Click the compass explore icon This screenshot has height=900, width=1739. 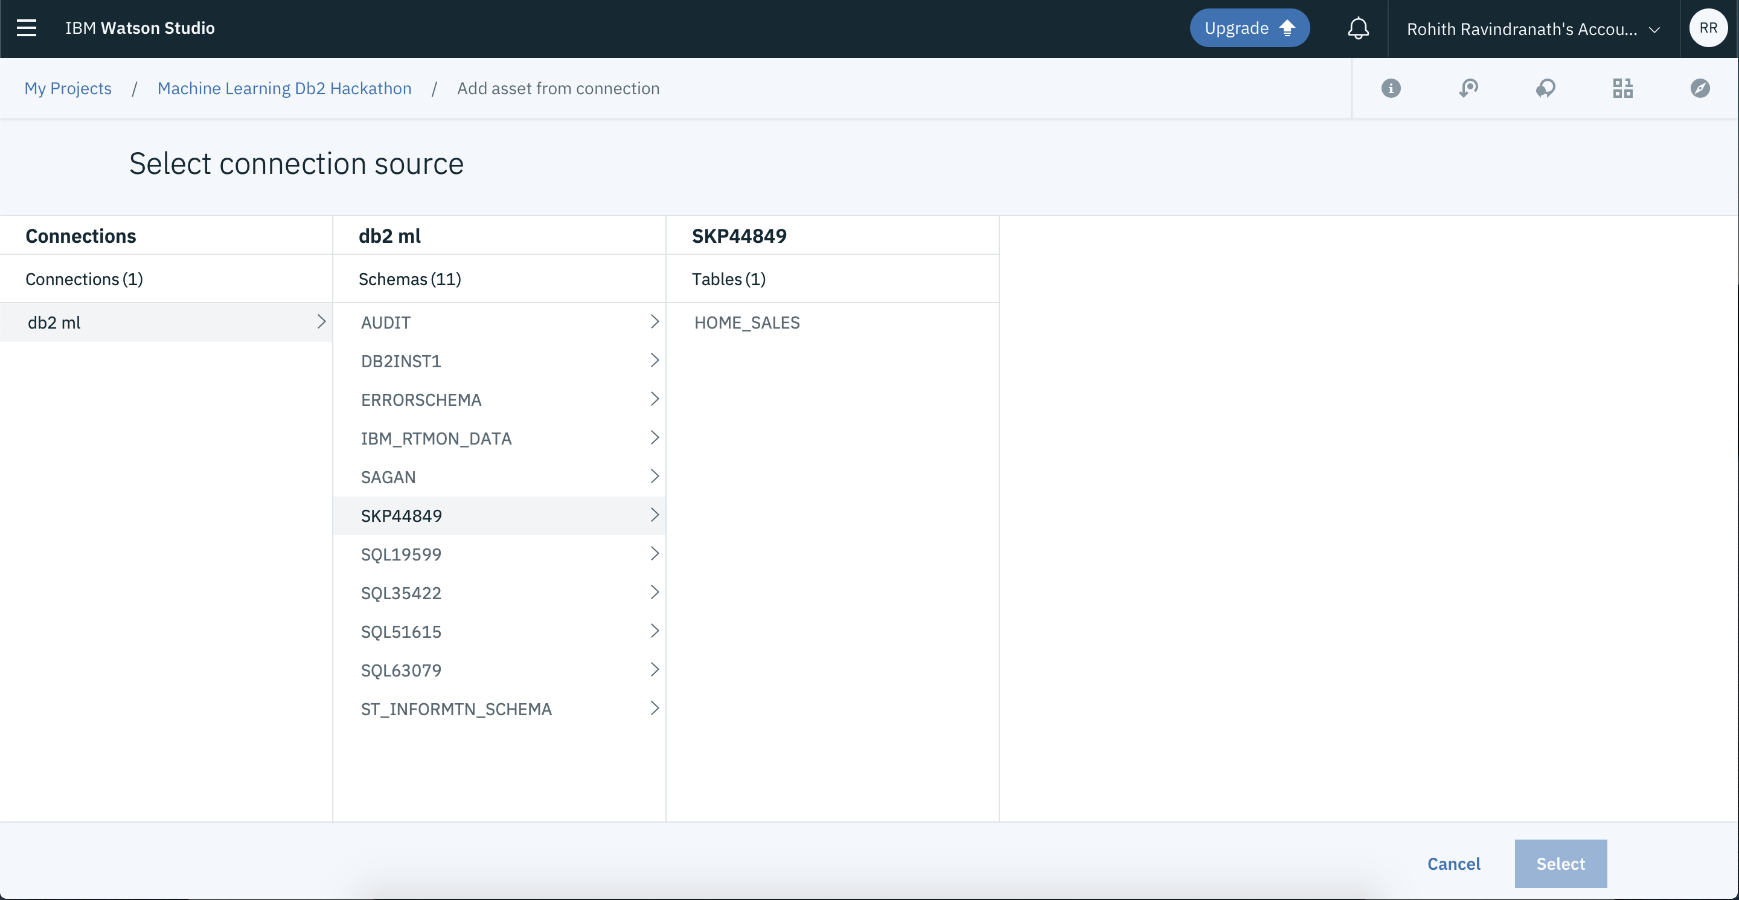pos(1700,88)
